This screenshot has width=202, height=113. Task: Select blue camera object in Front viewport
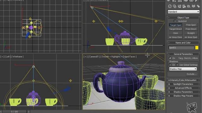pos(109,29)
